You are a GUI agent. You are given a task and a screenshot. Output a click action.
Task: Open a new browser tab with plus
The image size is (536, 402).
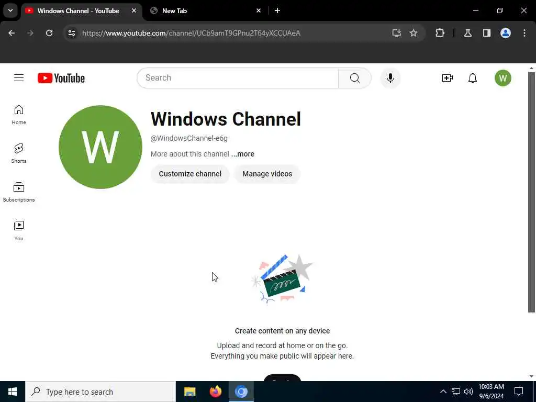pos(277,11)
